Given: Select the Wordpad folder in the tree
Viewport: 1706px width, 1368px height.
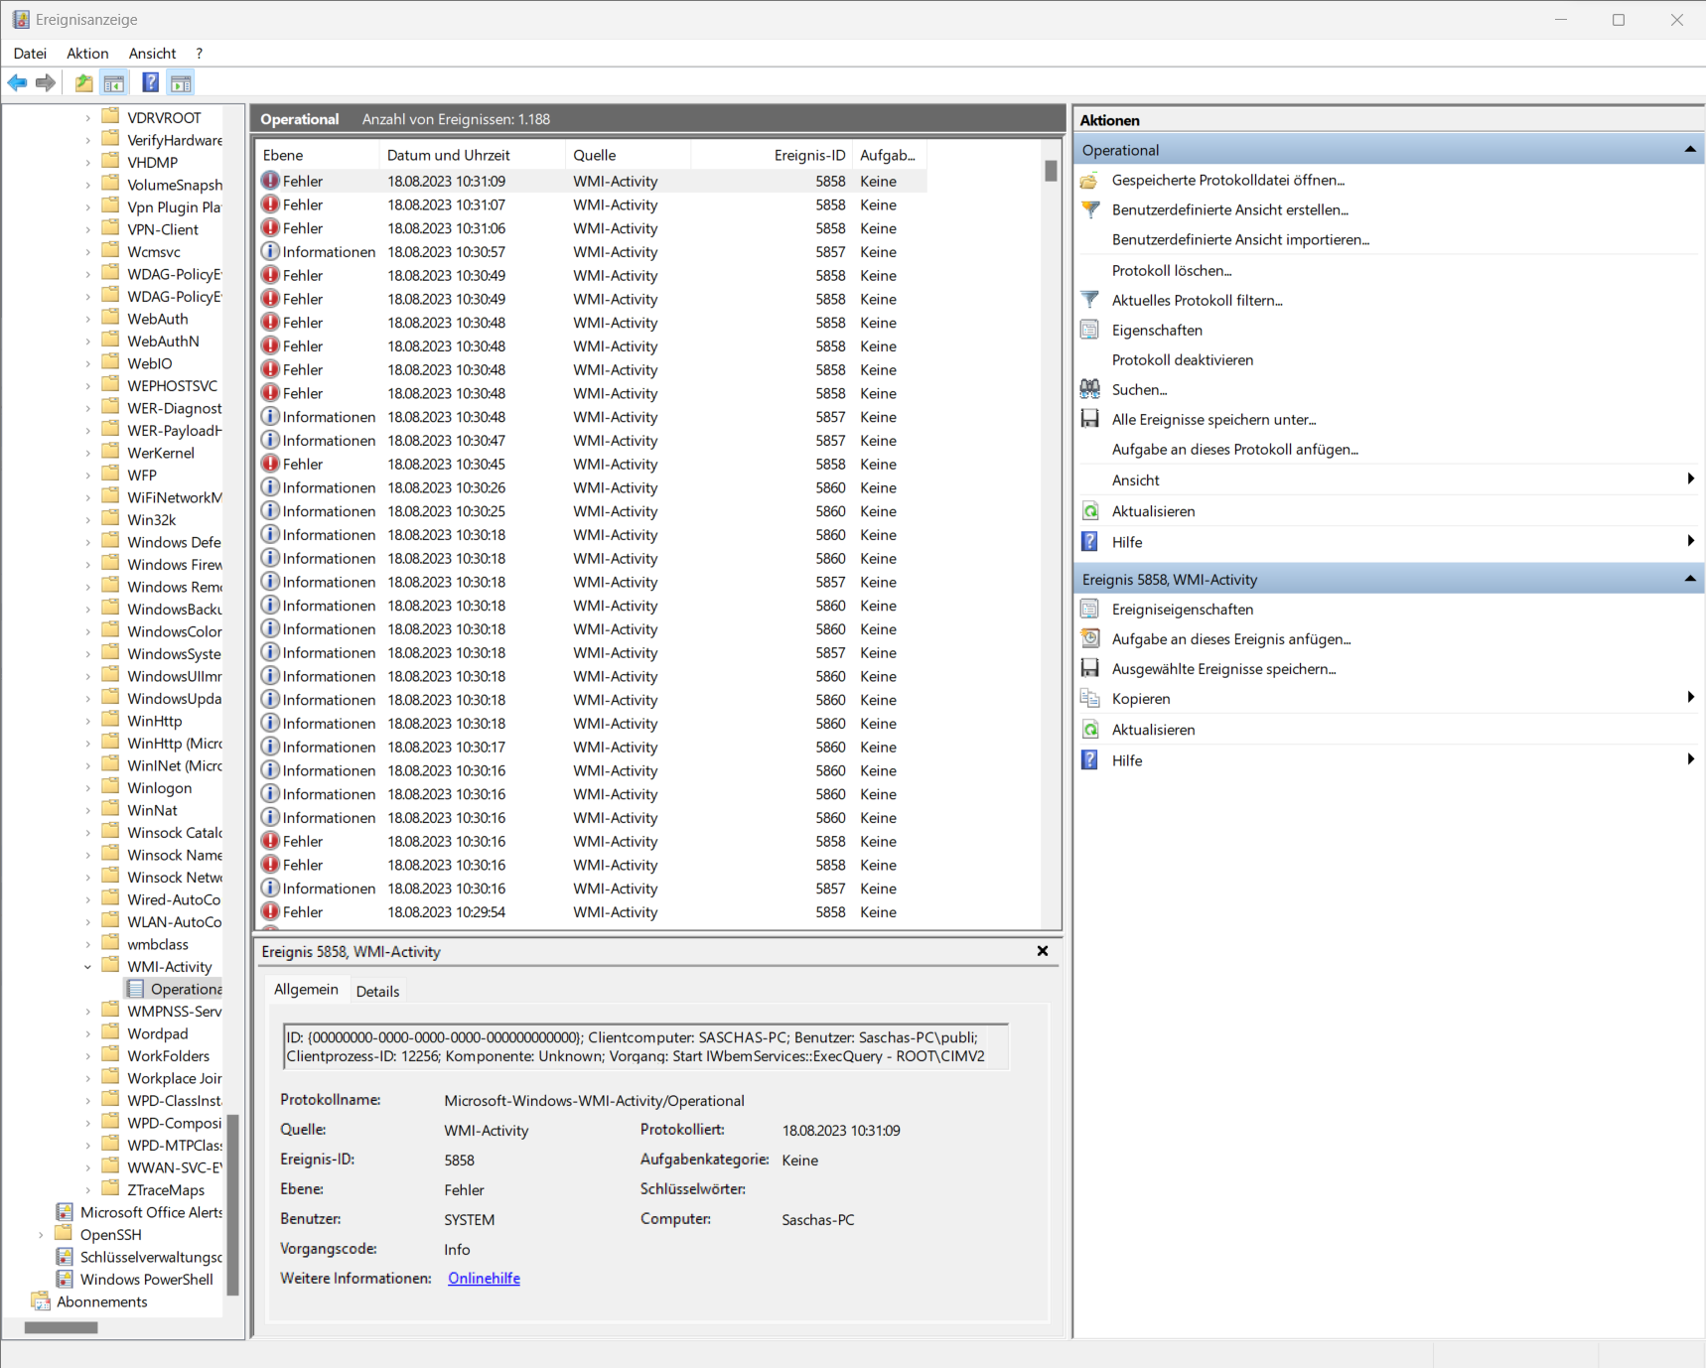Looking at the screenshot, I should [x=158, y=1033].
